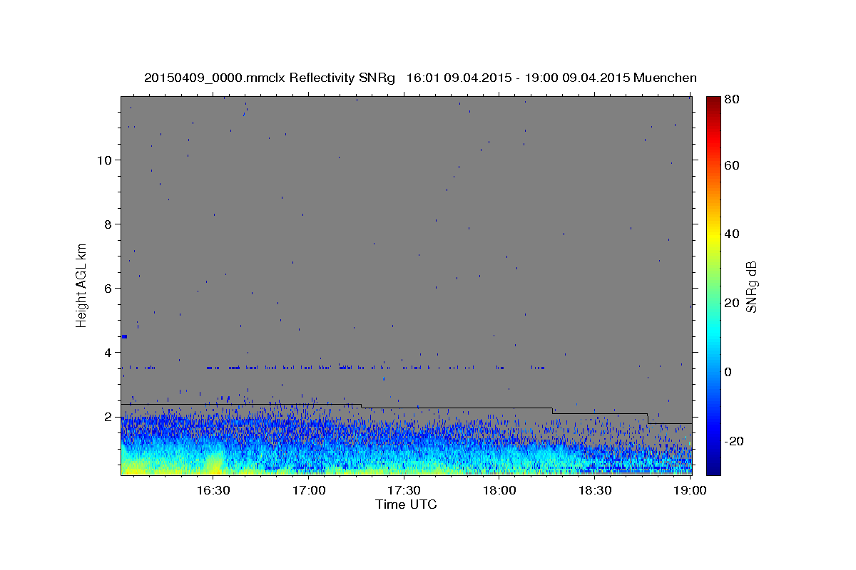Click the colorbar value 0
Image resolution: width=856 pixels, height=570 pixels.
tap(728, 372)
